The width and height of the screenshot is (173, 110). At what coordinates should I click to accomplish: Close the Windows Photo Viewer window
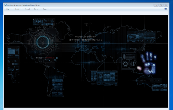(x=165, y=5)
